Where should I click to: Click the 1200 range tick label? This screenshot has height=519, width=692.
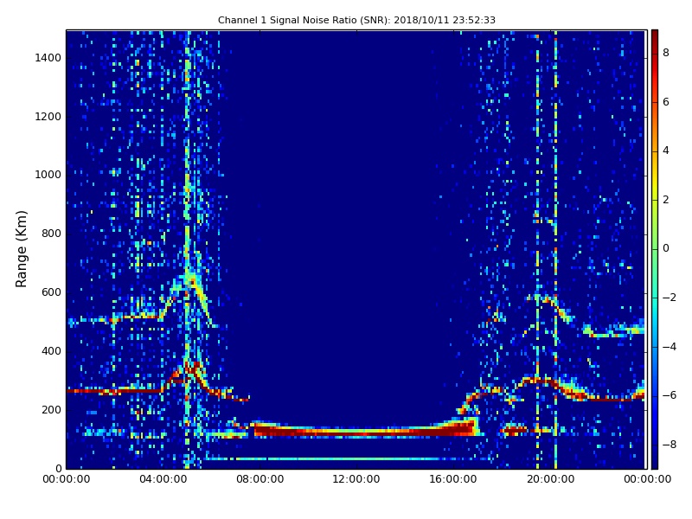coord(48,117)
